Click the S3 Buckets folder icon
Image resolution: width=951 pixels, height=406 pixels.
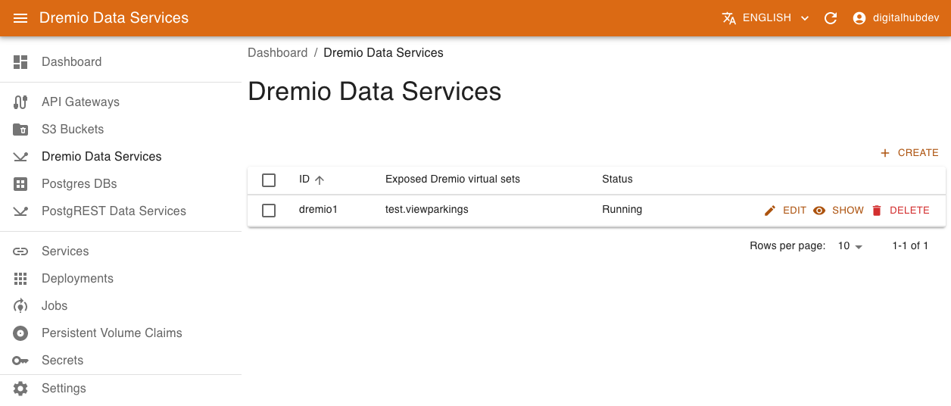(x=20, y=130)
